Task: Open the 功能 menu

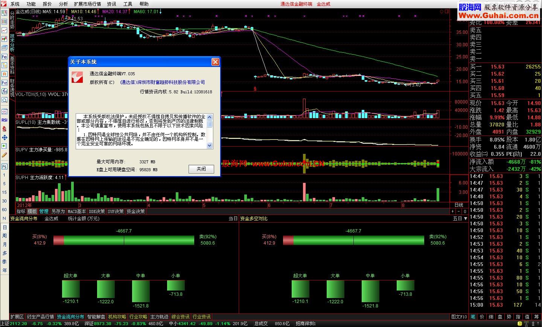Action: [31, 4]
